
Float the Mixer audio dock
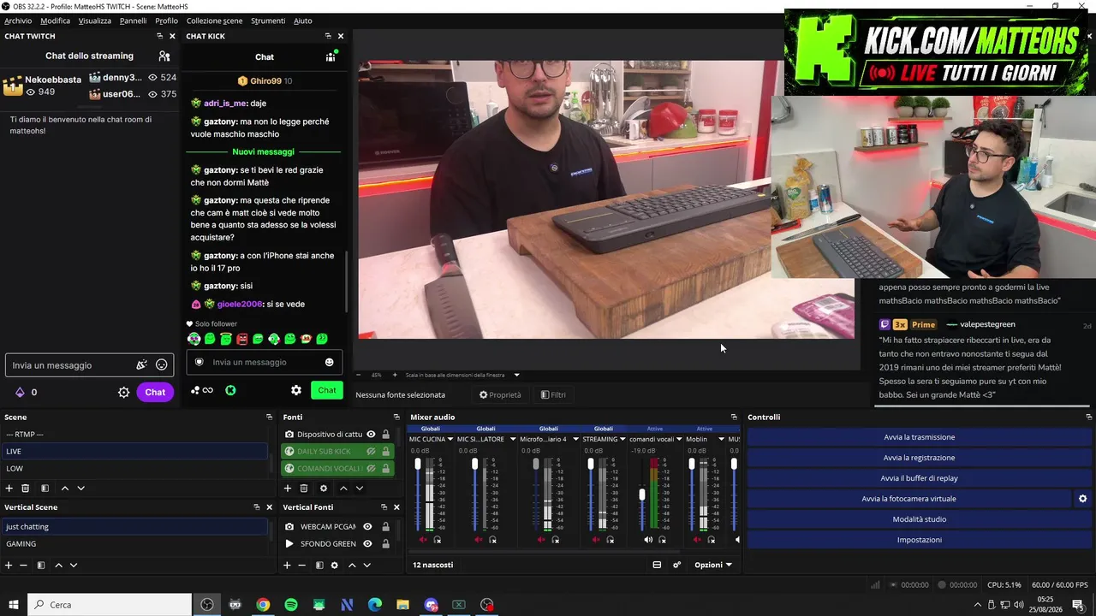(734, 418)
